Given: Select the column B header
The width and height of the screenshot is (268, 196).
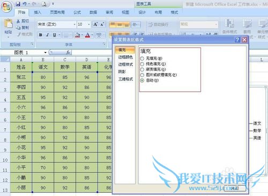Looking at the screenshot, I should click(x=43, y=60).
